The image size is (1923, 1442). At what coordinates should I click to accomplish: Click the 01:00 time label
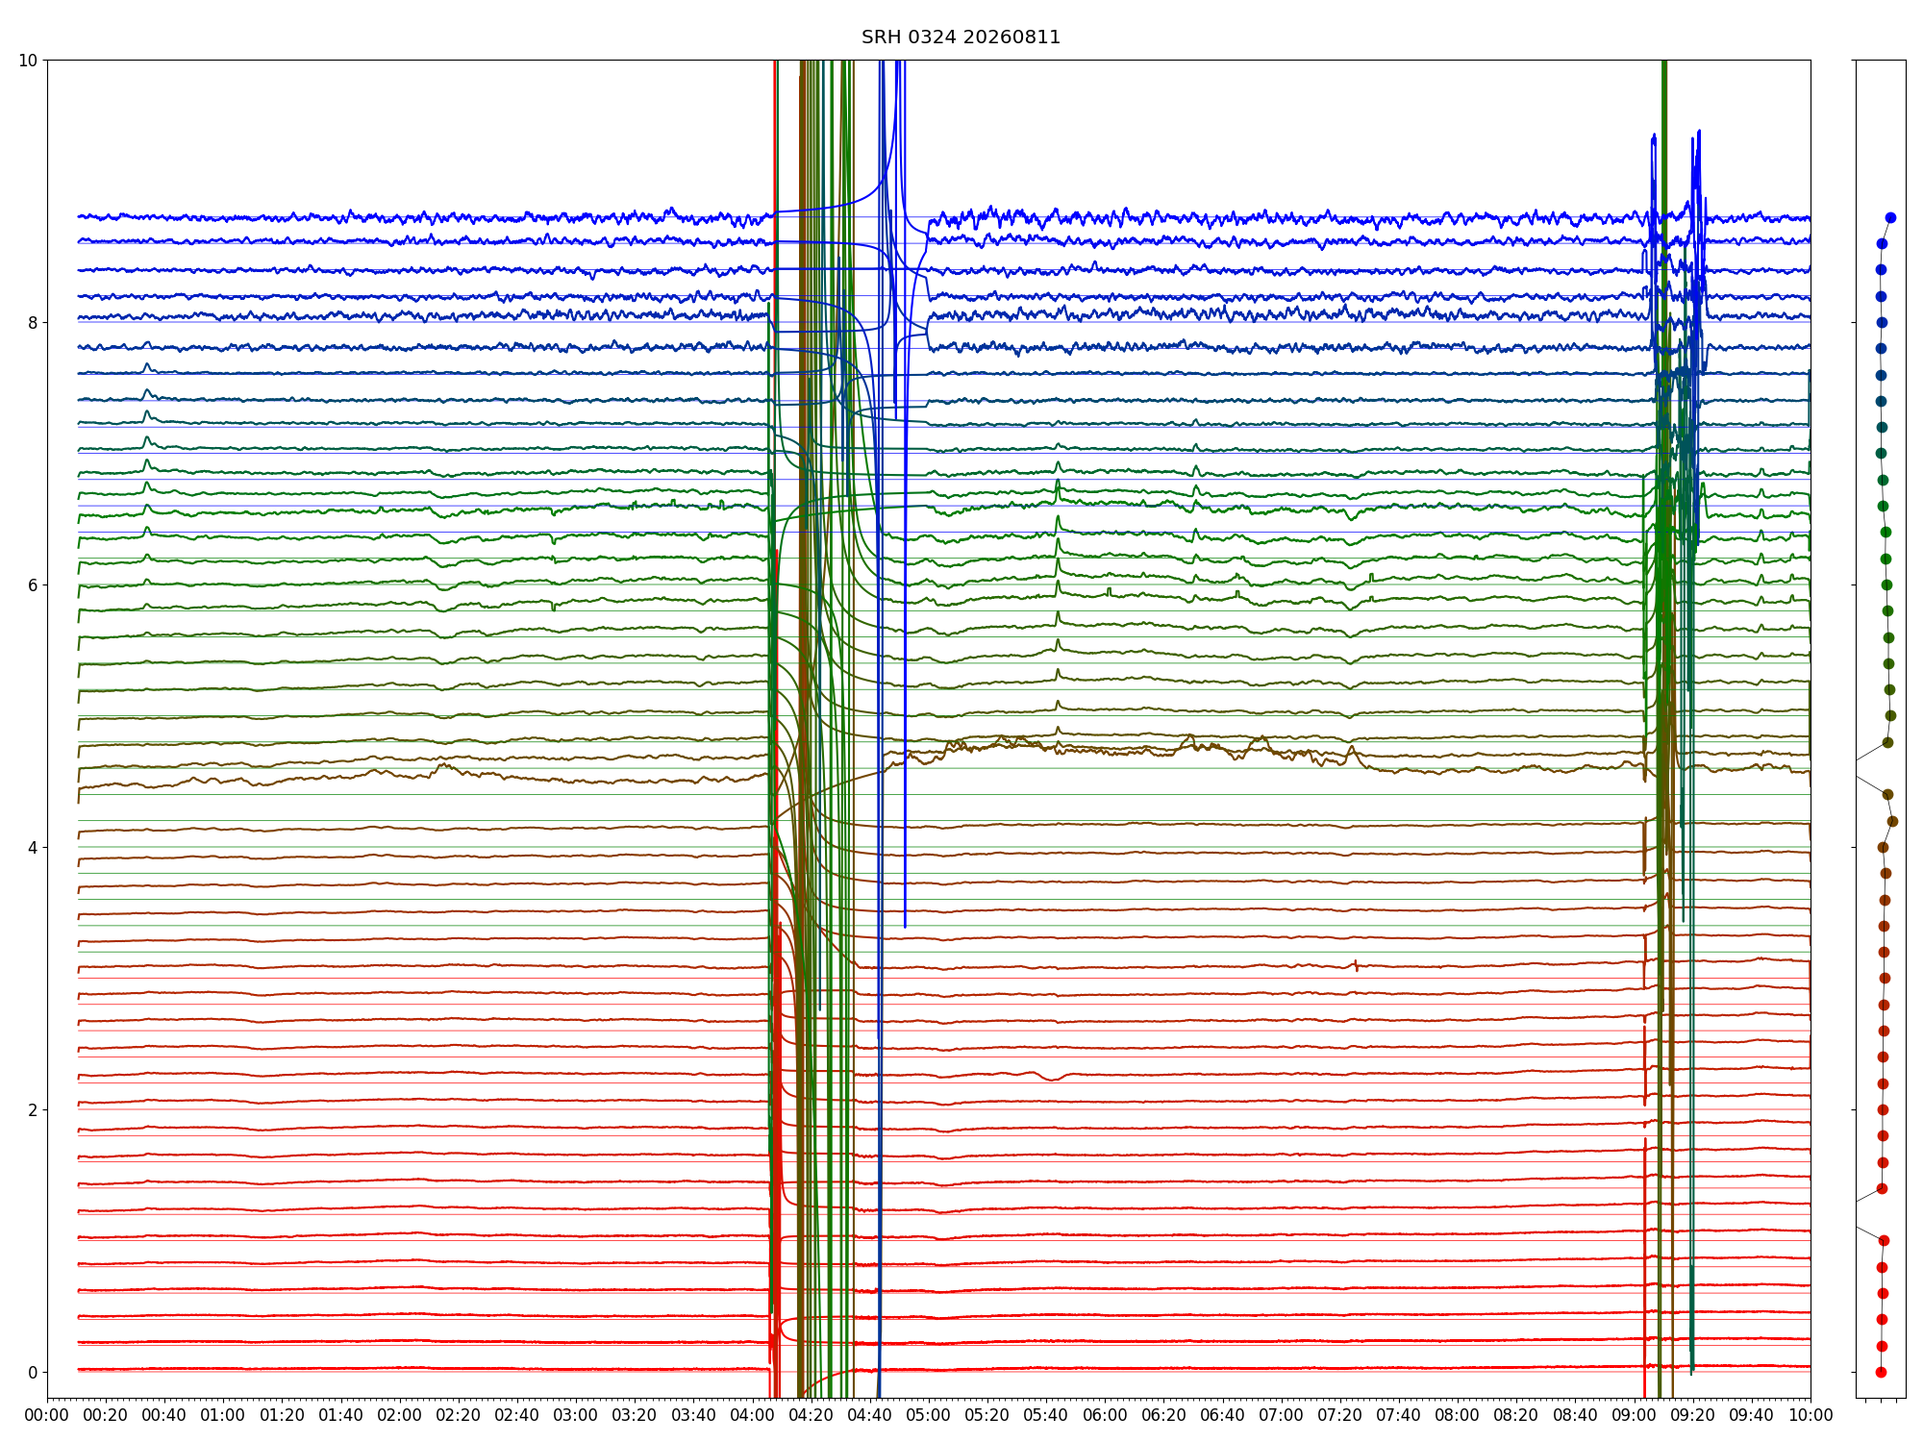(x=223, y=1415)
